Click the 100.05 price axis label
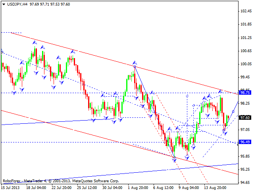The height and width of the screenshot is (191, 254). tap(246, 64)
